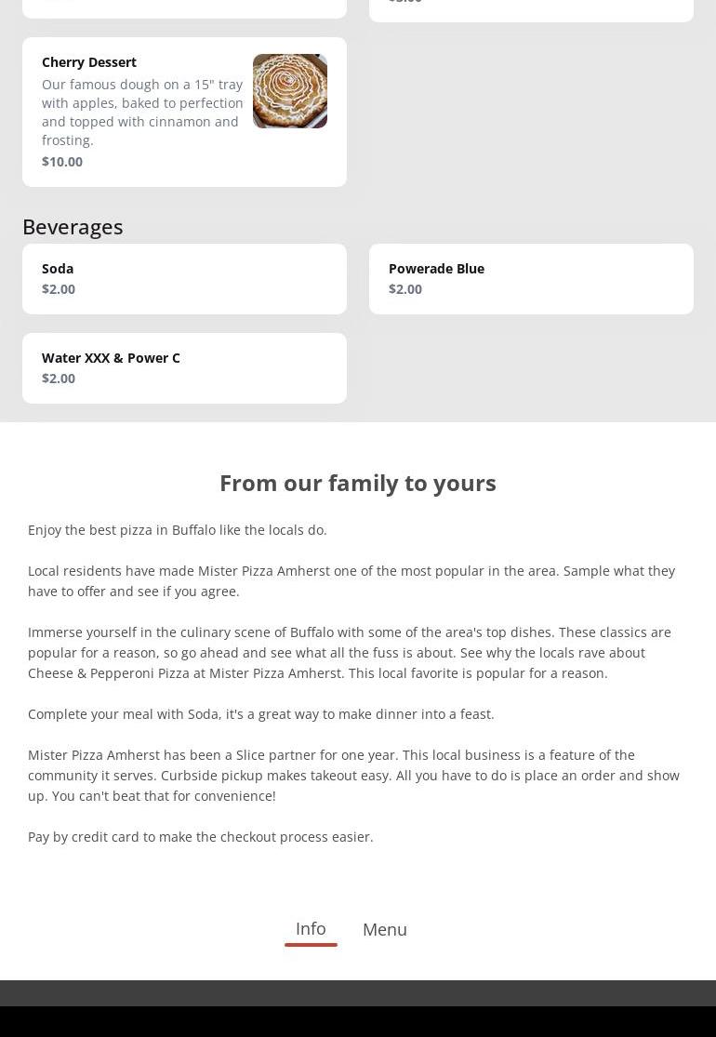Click the Powerade Blue $2.00 price
Viewport: 716px width, 1037px height.
click(x=405, y=289)
